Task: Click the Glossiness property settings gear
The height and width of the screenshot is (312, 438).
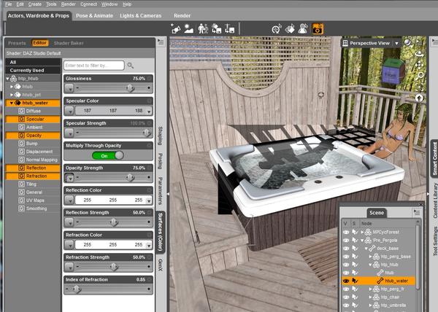Action: tap(150, 79)
